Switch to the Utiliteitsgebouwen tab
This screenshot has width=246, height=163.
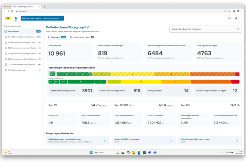pyautogui.click(x=81, y=37)
